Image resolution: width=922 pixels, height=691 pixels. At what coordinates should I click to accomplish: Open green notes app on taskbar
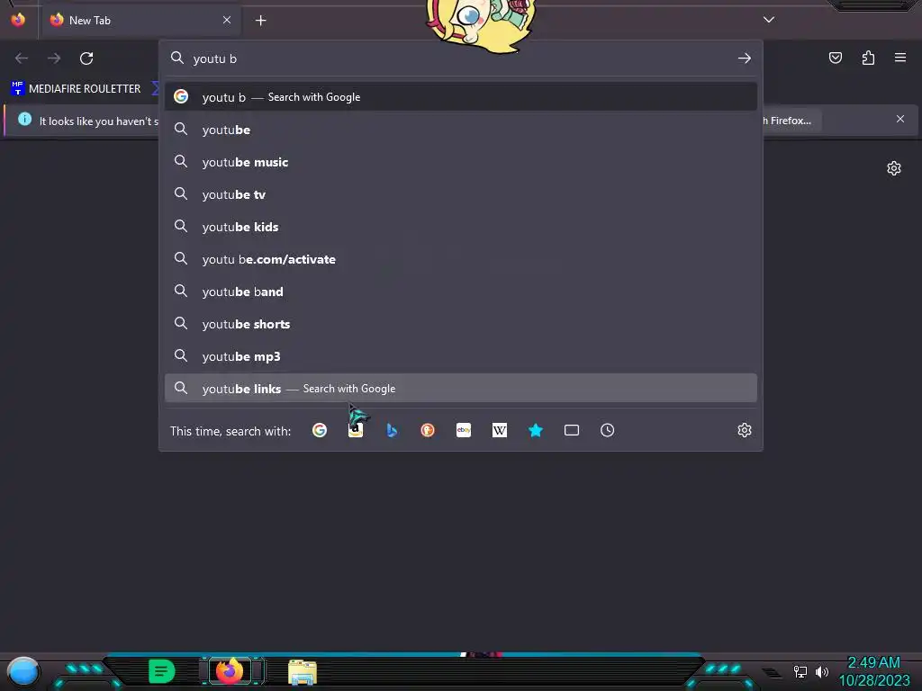[162, 671]
